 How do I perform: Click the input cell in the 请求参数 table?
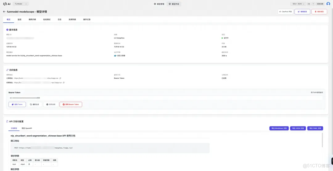click(x=14, y=164)
